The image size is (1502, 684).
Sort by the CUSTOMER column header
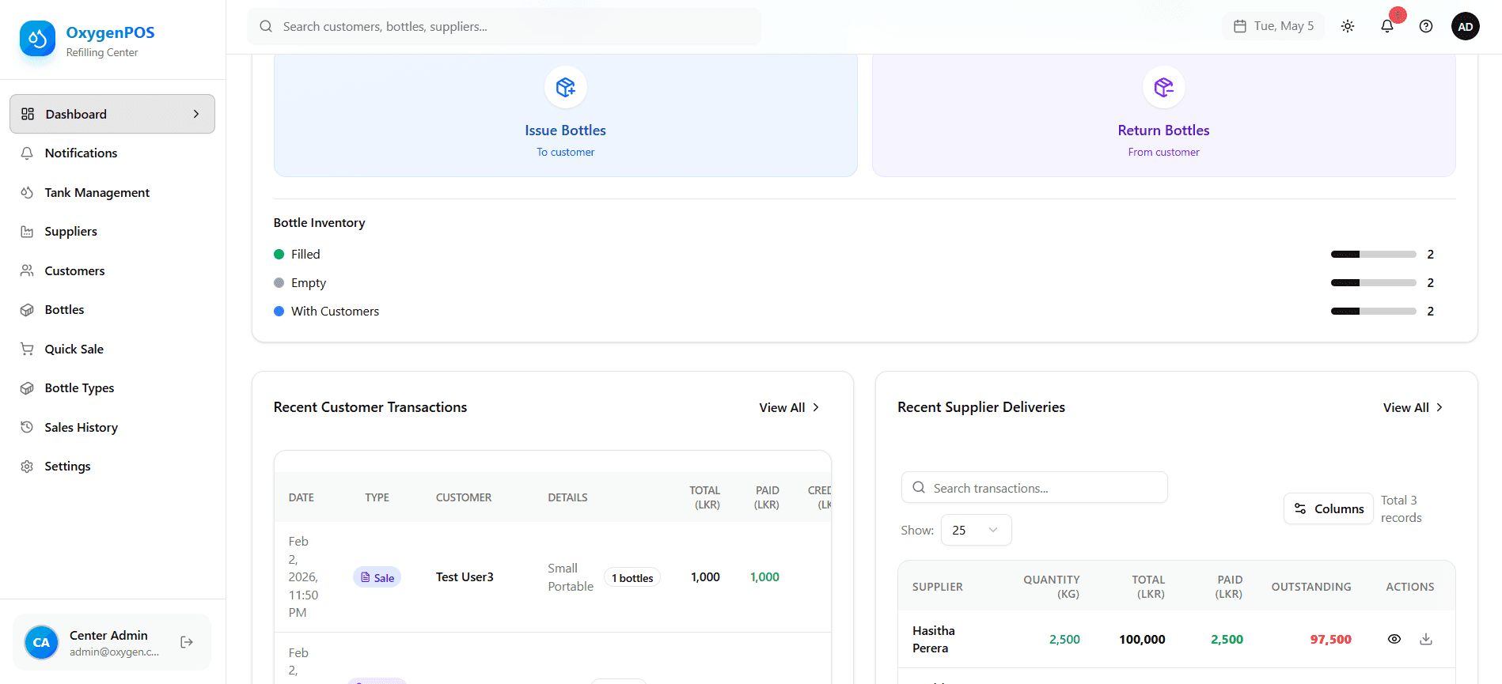coord(464,498)
